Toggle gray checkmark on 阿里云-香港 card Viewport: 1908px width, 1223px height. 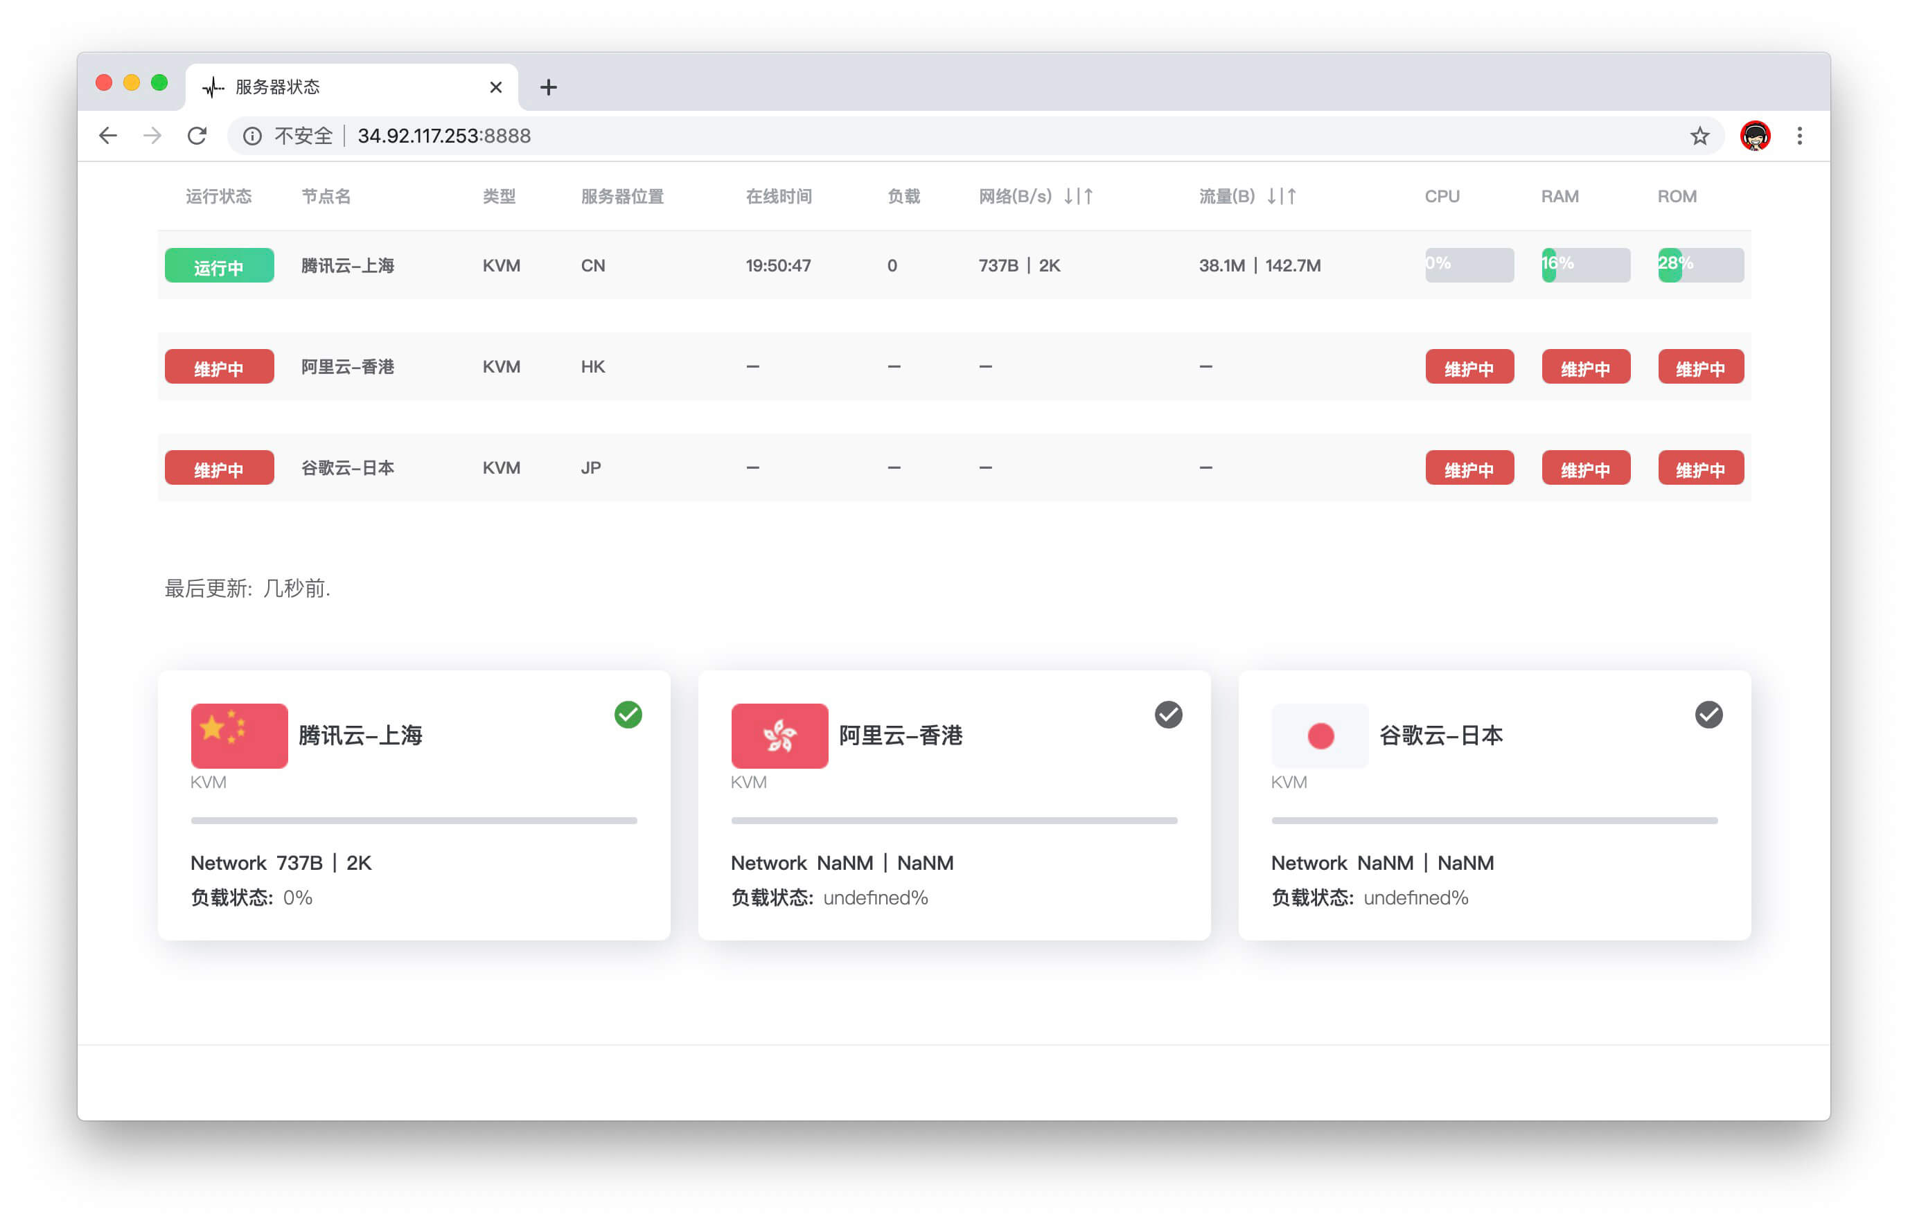(1167, 715)
